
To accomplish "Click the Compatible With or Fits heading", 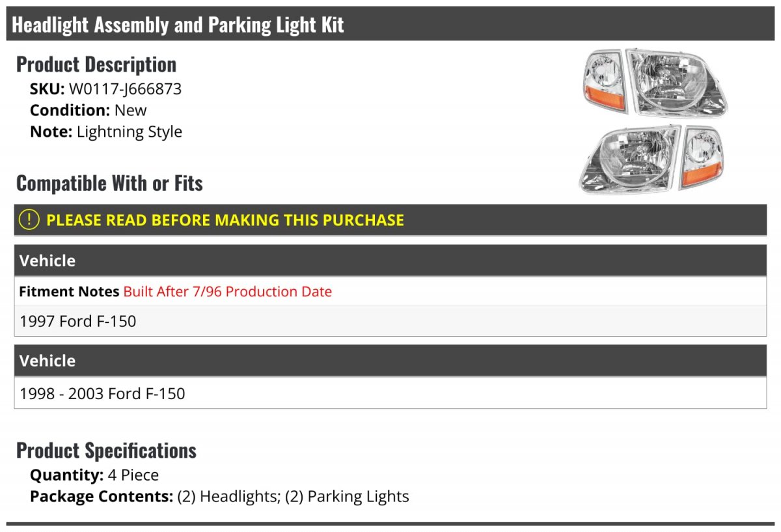I will (109, 184).
